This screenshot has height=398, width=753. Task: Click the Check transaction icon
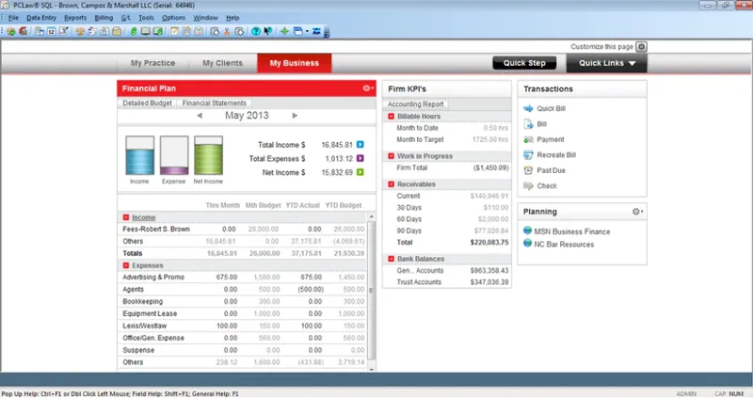pos(528,185)
